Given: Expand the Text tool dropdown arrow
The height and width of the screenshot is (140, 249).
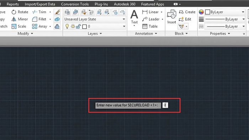Looking at the screenshot, I should [x=134, y=26].
